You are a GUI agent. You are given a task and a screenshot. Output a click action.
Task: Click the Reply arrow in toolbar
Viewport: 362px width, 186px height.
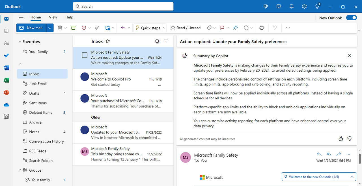pos(123,28)
